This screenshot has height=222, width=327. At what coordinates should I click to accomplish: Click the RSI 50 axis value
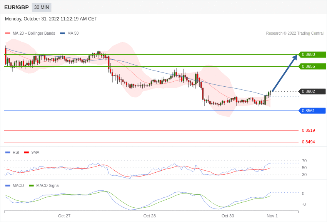point(304,168)
